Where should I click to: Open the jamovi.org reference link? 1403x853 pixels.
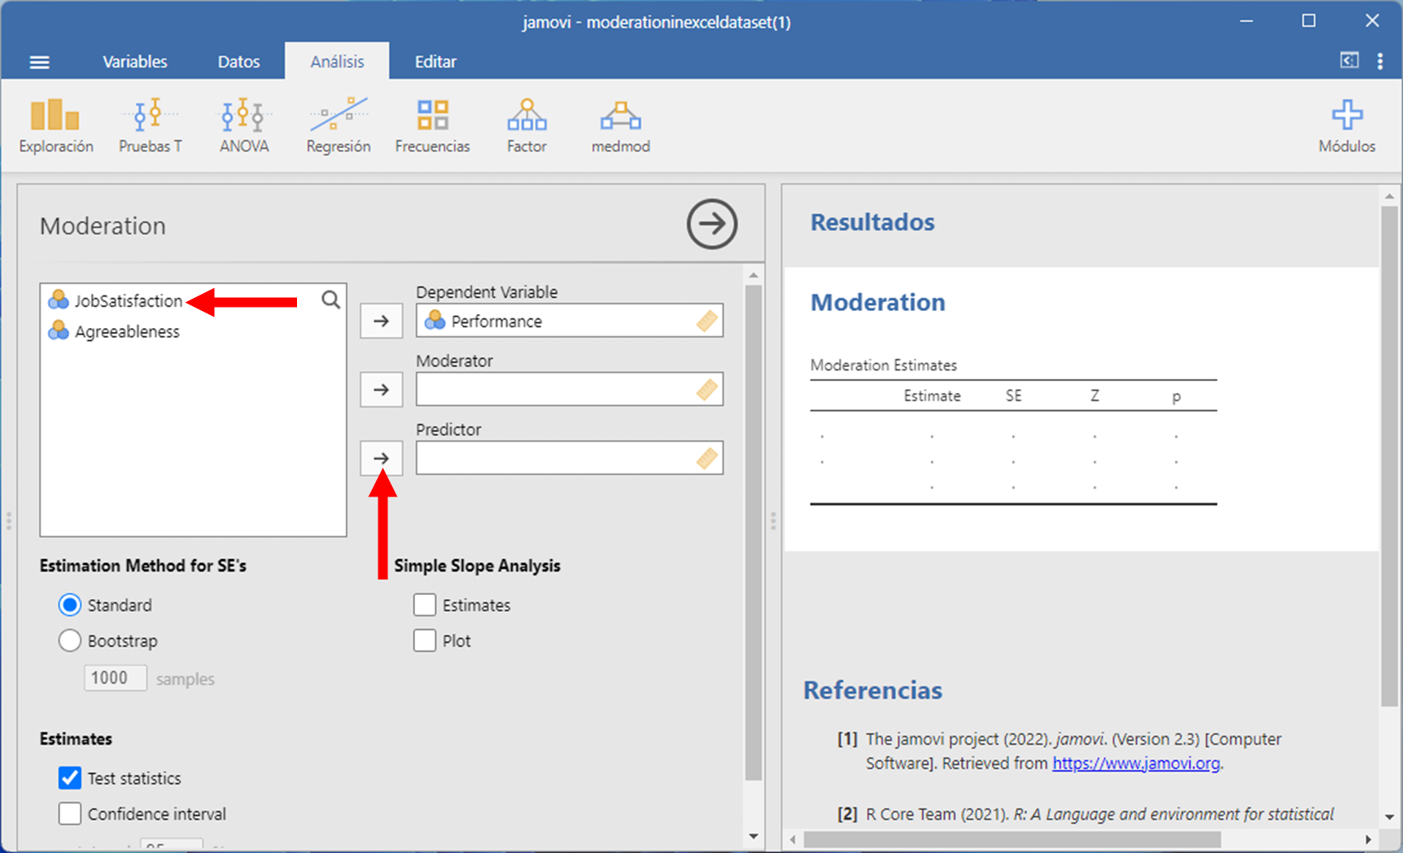[x=1135, y=763]
